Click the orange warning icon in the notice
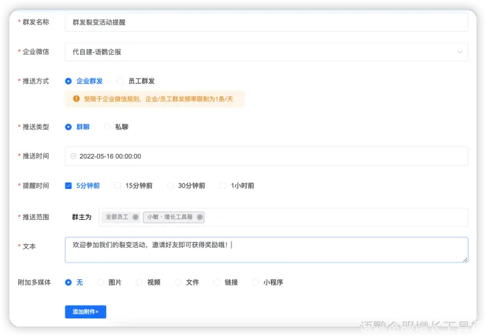Screen dimensions: 486x336 [76, 99]
